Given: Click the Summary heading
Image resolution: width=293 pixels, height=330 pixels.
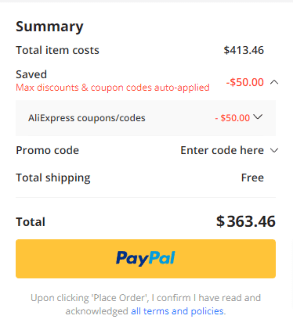Looking at the screenshot, I should pyautogui.click(x=50, y=26).
